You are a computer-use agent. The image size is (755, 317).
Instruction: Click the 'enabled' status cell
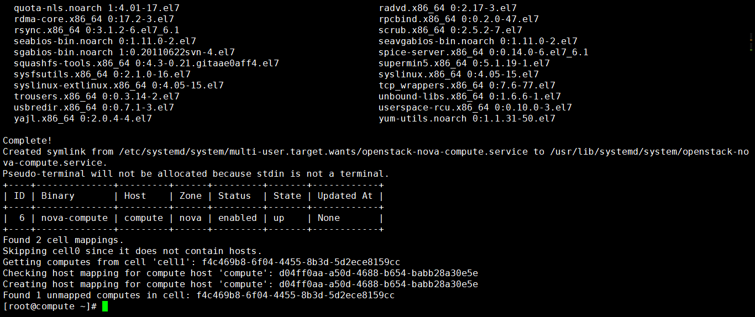(x=238, y=218)
